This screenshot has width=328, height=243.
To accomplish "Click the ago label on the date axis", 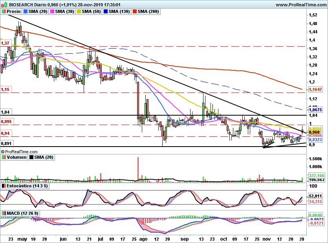I will click(143, 239).
